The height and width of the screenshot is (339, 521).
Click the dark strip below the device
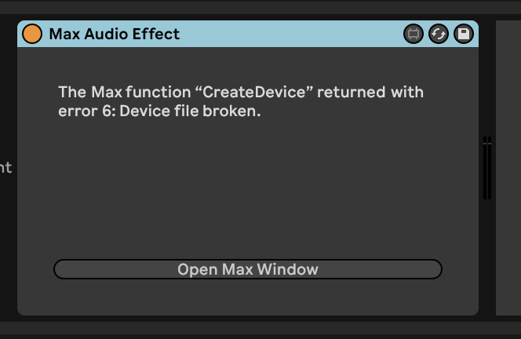tap(259, 330)
